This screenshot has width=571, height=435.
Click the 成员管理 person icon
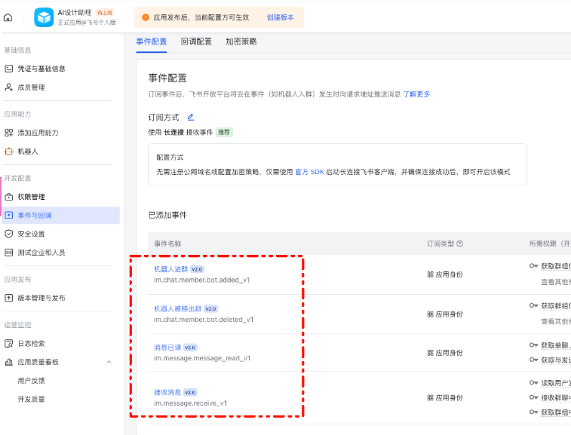(9, 87)
